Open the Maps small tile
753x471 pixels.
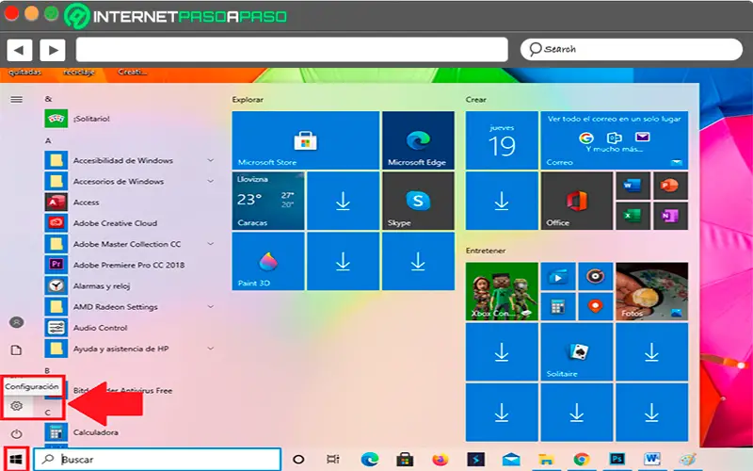[596, 307]
